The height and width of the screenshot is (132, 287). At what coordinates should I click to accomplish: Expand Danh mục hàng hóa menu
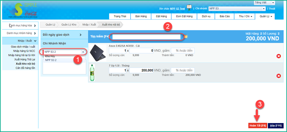[20, 26]
